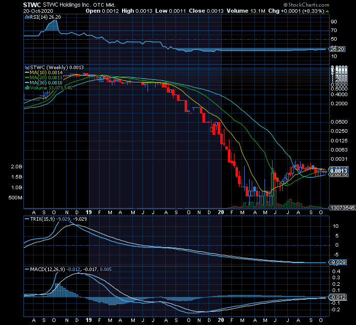Click the green MA(20) legend swatch
The width and height of the screenshot is (356, 325).
coord(27,77)
